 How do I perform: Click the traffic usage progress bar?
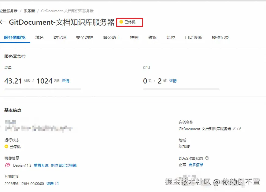point(43,89)
